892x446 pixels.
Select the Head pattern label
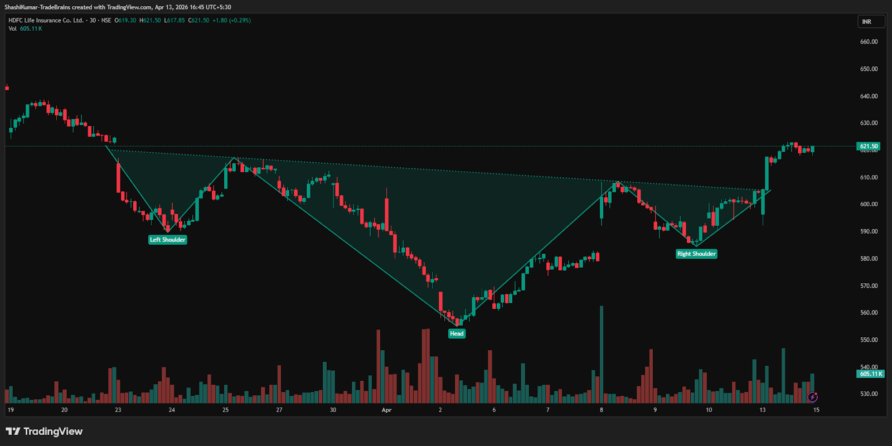pos(457,333)
